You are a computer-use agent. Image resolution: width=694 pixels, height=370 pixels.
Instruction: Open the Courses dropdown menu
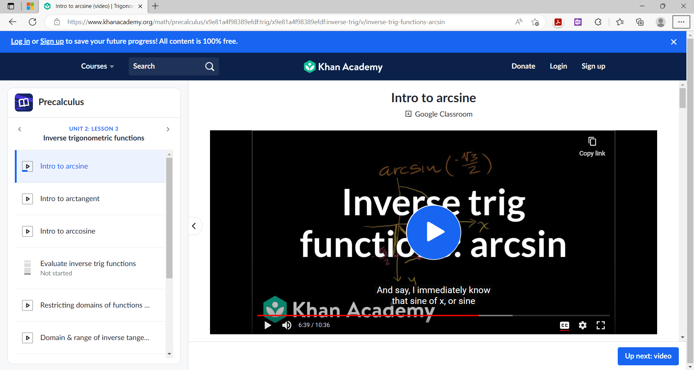tap(98, 66)
